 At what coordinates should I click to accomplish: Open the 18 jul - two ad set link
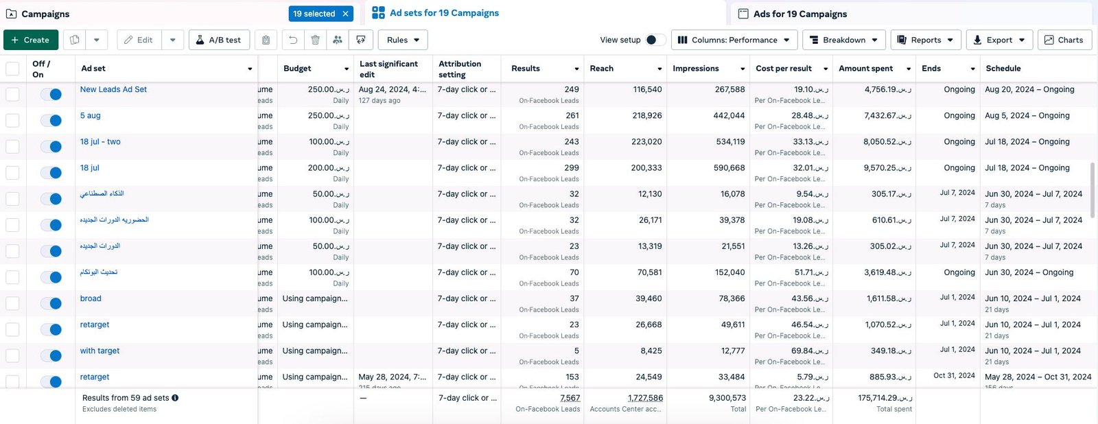pyautogui.click(x=100, y=142)
